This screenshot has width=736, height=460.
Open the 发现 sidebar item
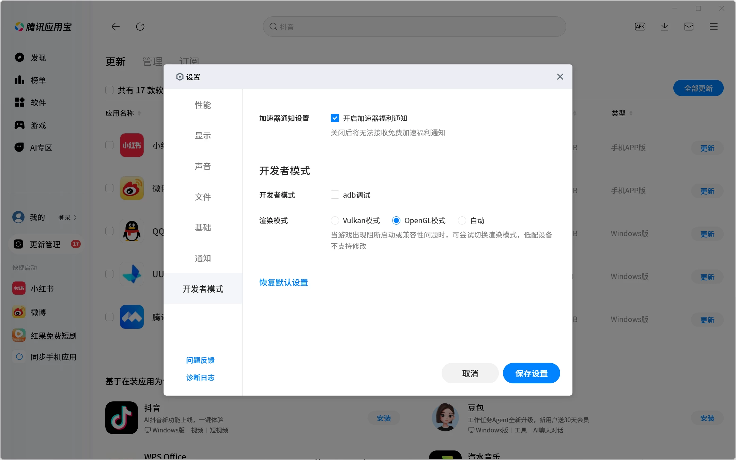(x=46, y=58)
